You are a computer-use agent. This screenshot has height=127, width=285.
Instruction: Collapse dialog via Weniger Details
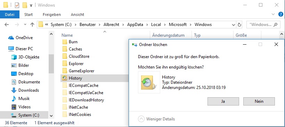point(156,119)
